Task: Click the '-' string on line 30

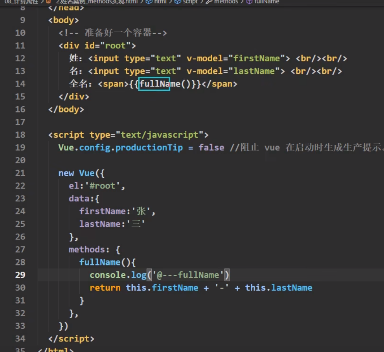Action: pos(222,288)
